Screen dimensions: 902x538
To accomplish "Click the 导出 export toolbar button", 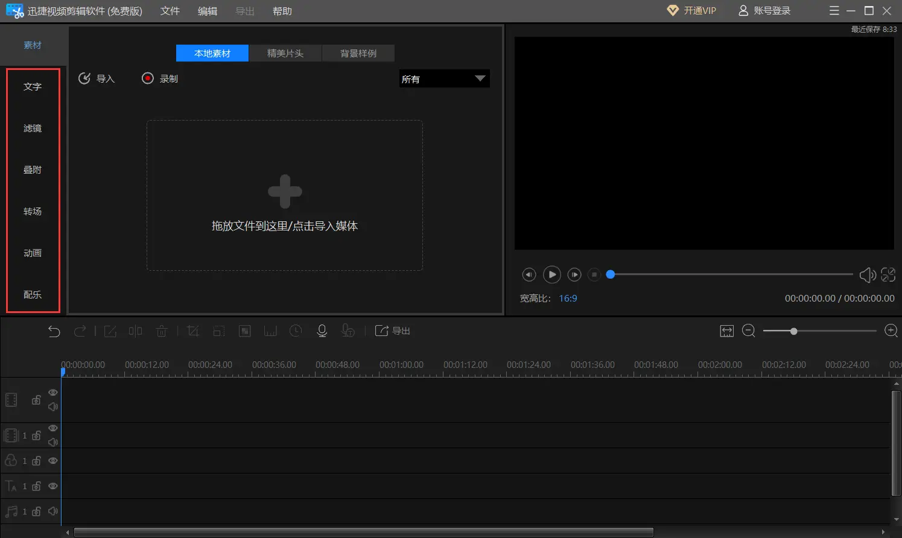I will (393, 331).
